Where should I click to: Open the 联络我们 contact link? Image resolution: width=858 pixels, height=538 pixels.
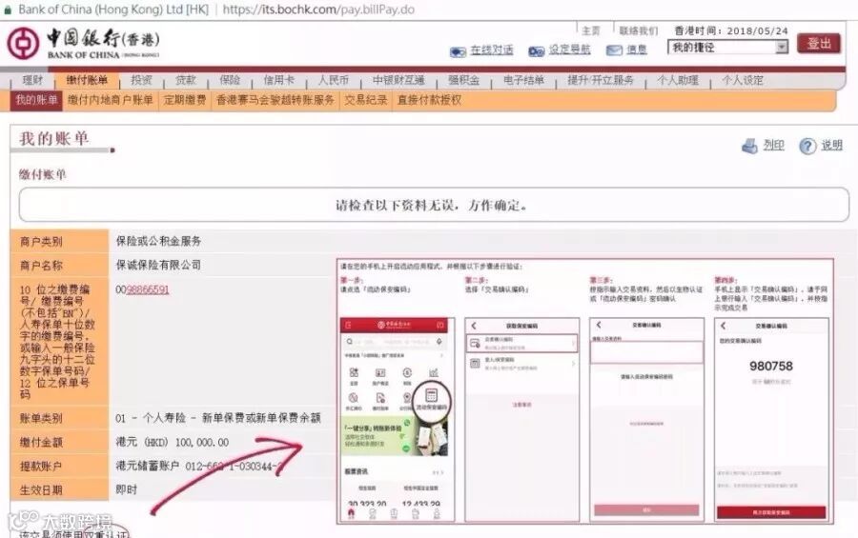(x=638, y=30)
